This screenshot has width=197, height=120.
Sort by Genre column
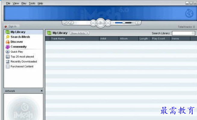click(x=180, y=38)
